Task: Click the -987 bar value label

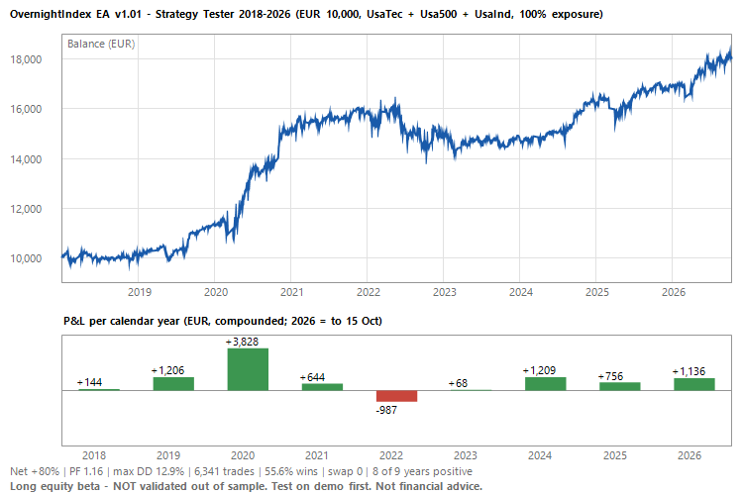Action: [x=386, y=410]
